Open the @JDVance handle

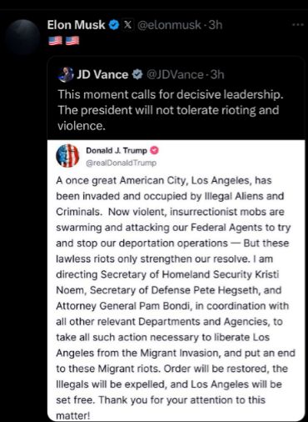pyautogui.click(x=175, y=74)
